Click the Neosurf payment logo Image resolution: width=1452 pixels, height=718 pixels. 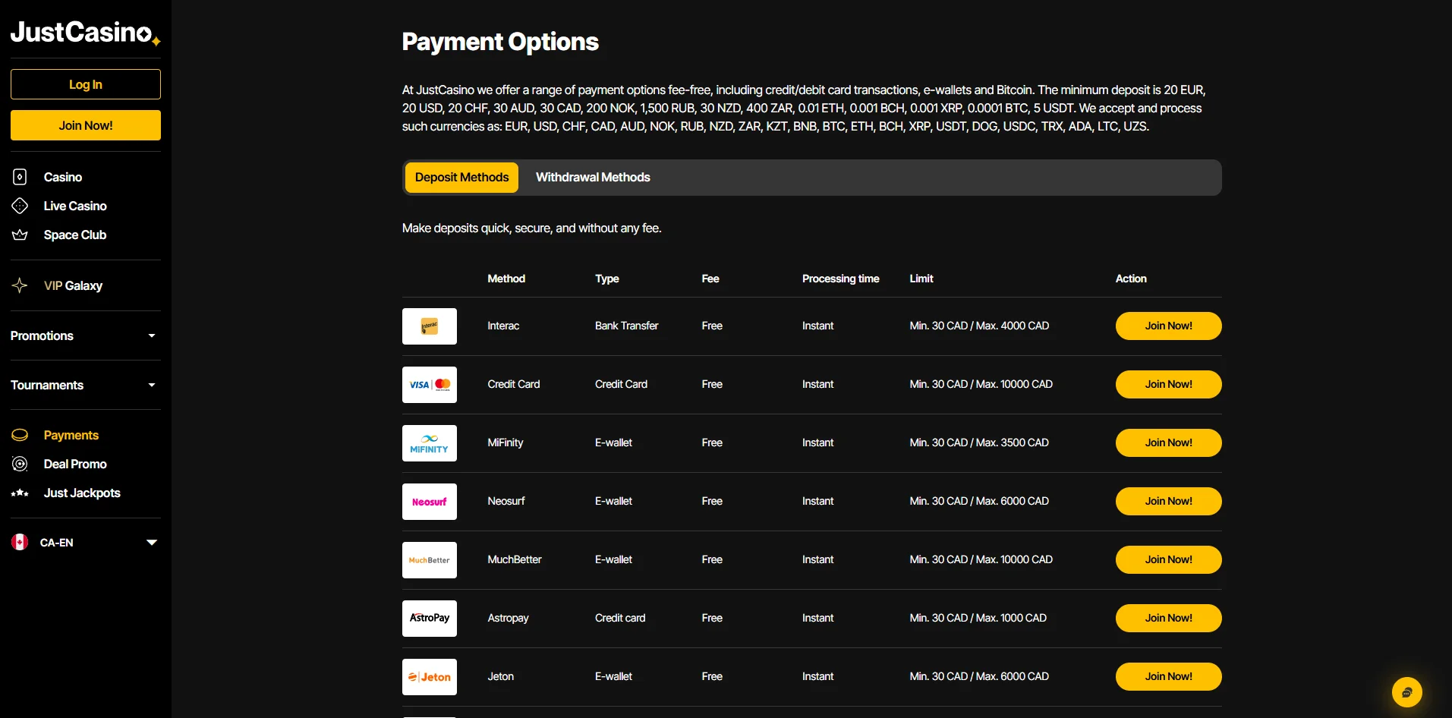pos(430,502)
